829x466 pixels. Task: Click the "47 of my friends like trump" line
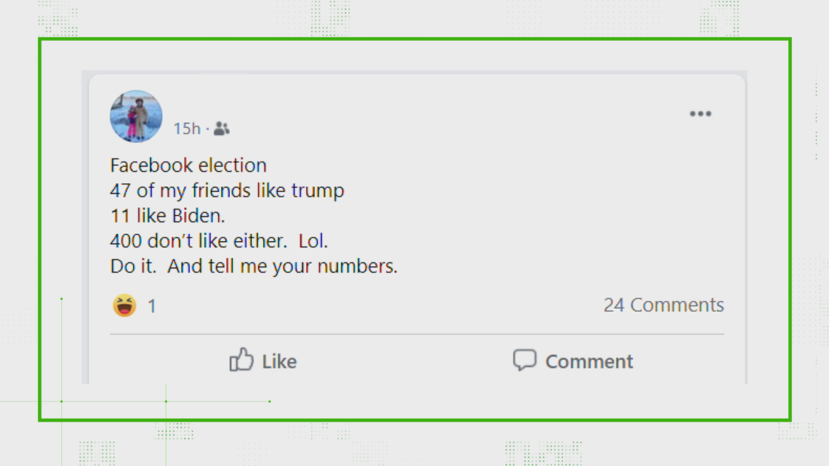(228, 190)
